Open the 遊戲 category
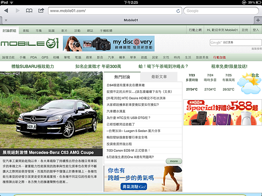The image size is (262, 196). click(x=144, y=57)
